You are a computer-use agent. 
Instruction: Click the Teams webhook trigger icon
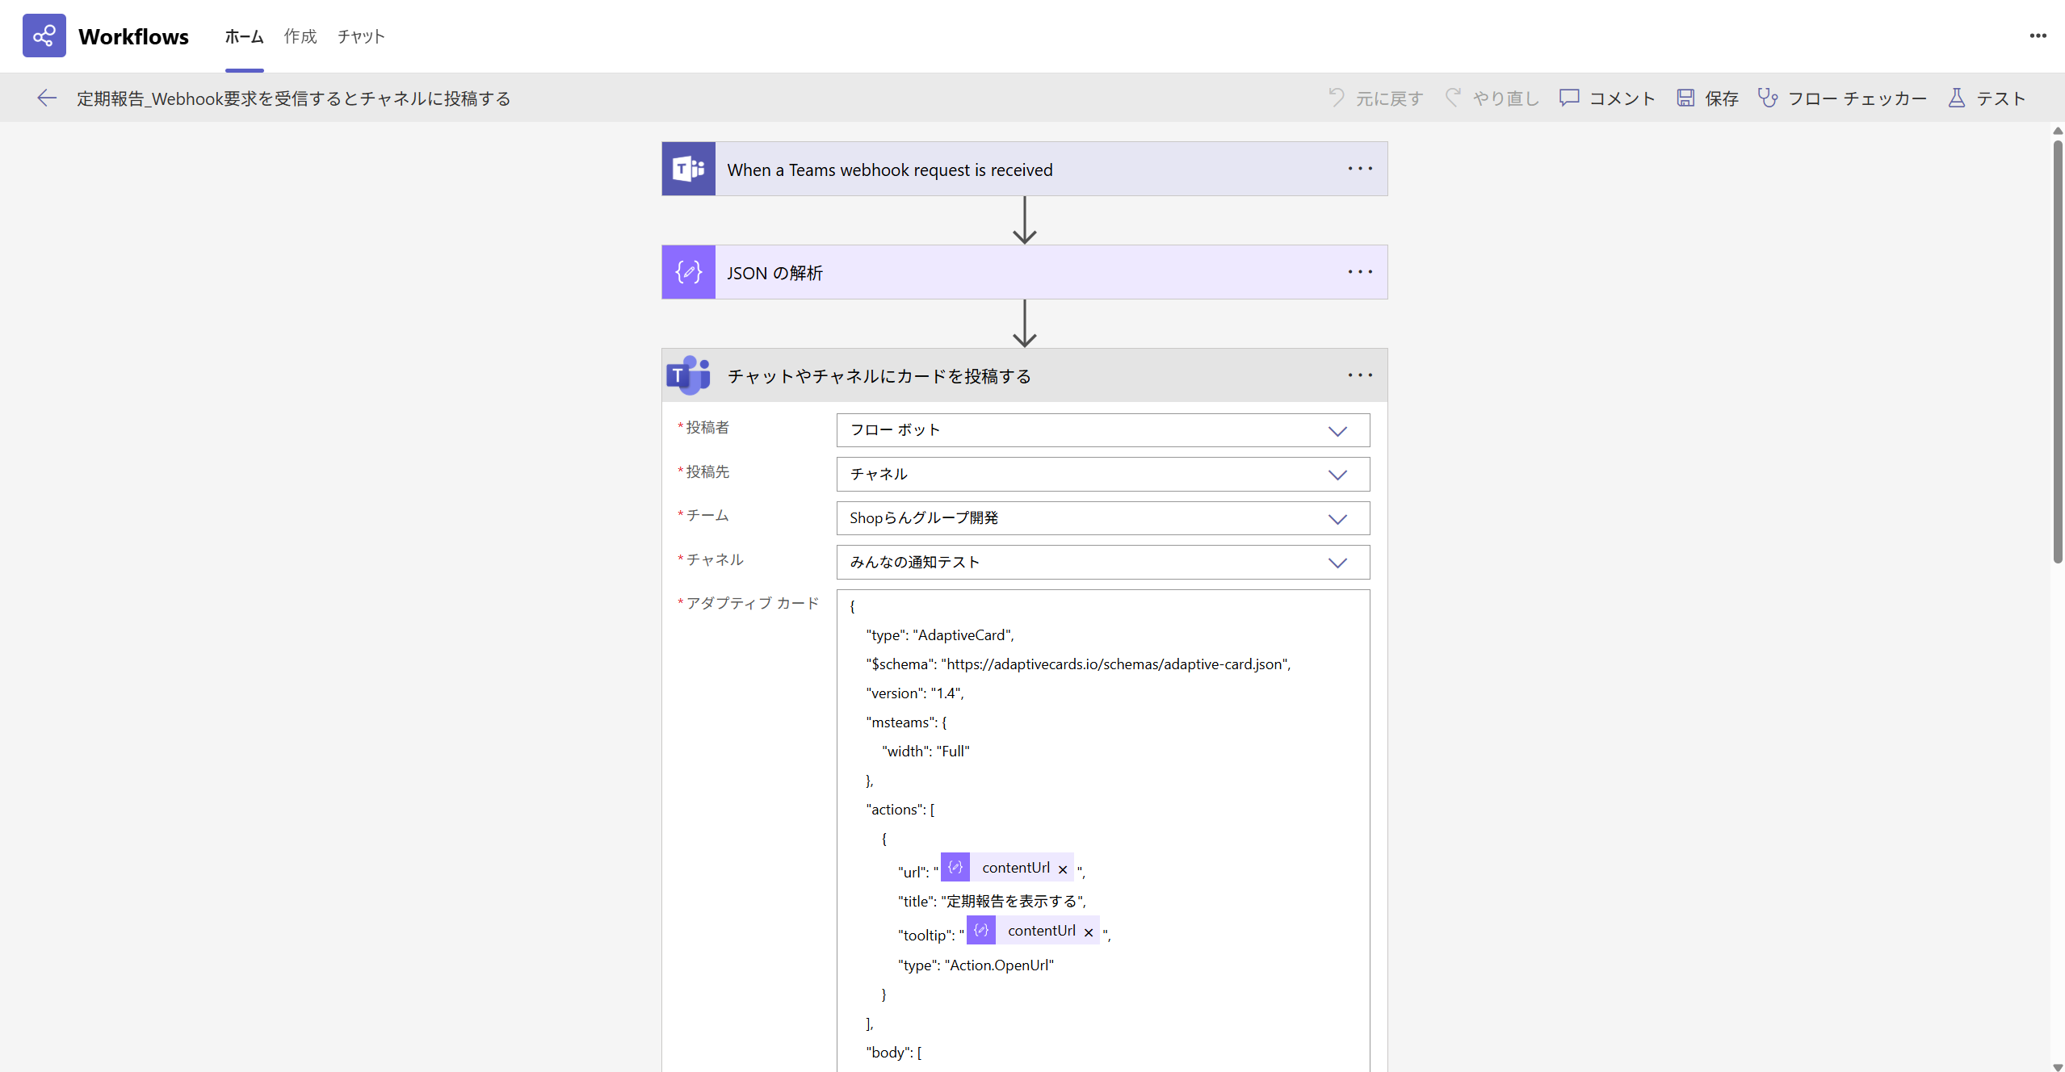tap(689, 169)
